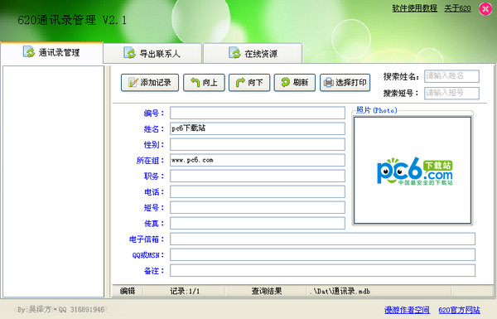Click the 姓名 field containing pc6下载站
Viewport: 497px width, 319px height.
tap(258, 128)
